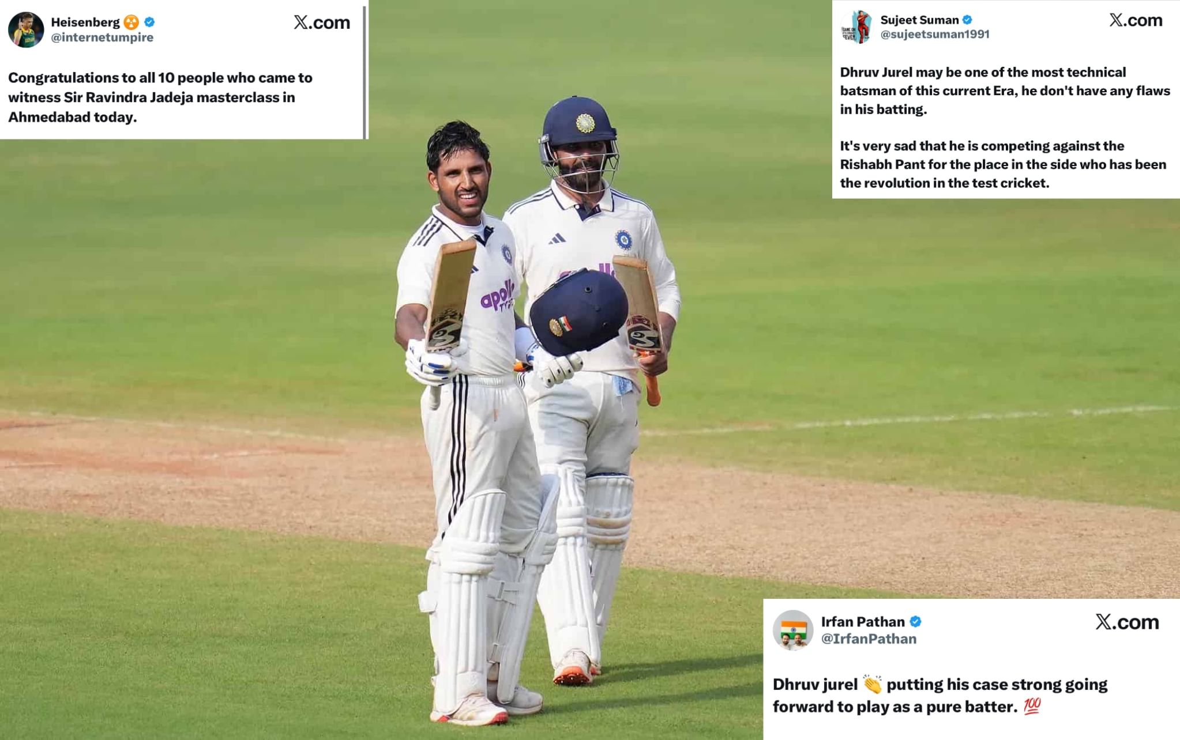Click the Jadeja masterclass tweet text
This screenshot has height=740, width=1180.
pyautogui.click(x=160, y=97)
